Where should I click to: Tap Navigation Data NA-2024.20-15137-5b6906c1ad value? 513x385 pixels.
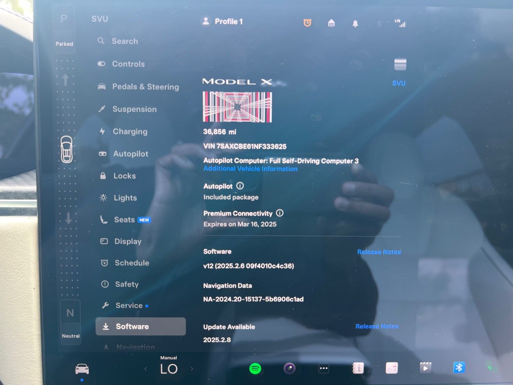point(253,299)
